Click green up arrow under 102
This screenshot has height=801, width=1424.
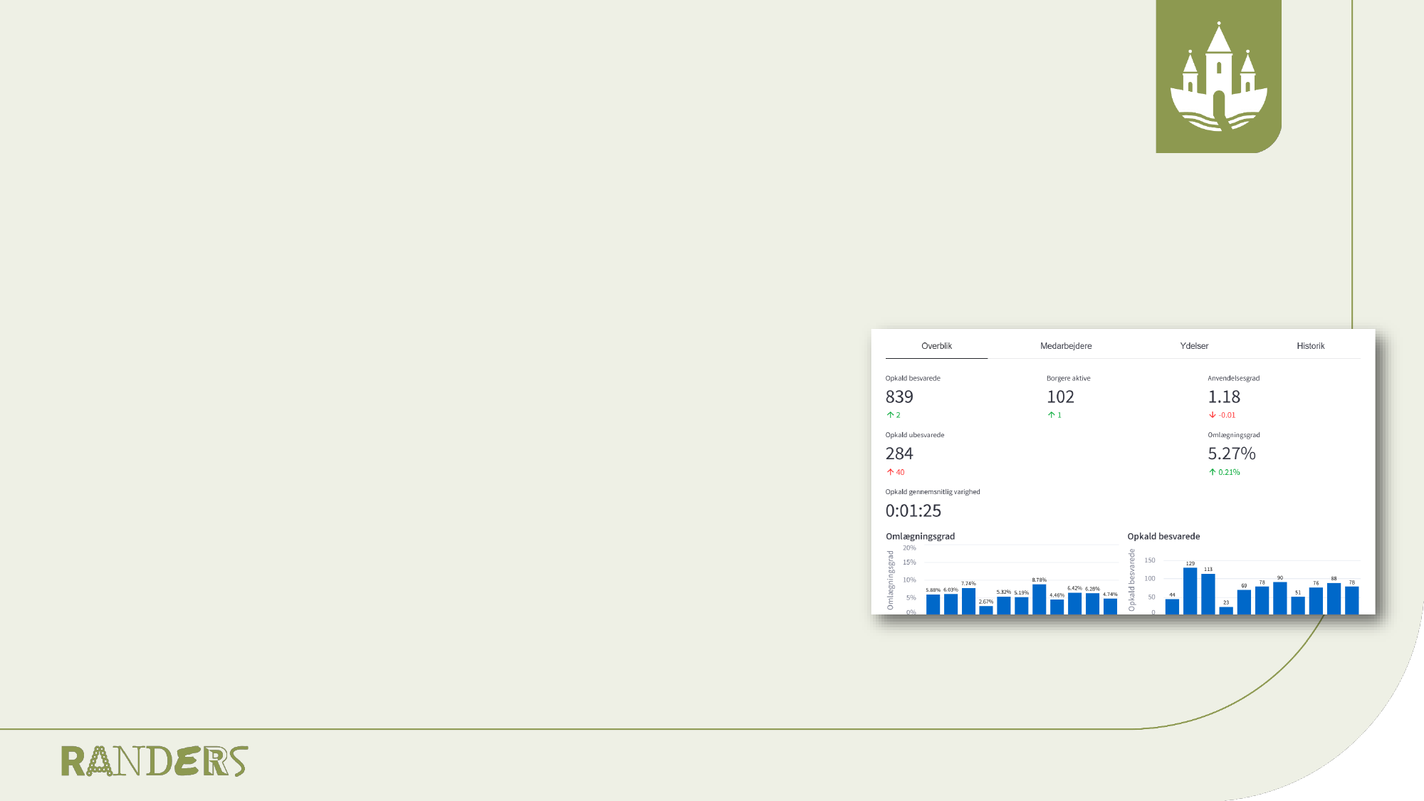[1051, 415]
